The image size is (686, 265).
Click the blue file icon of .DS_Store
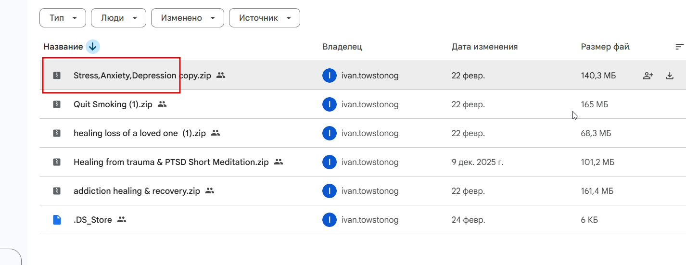point(57,220)
